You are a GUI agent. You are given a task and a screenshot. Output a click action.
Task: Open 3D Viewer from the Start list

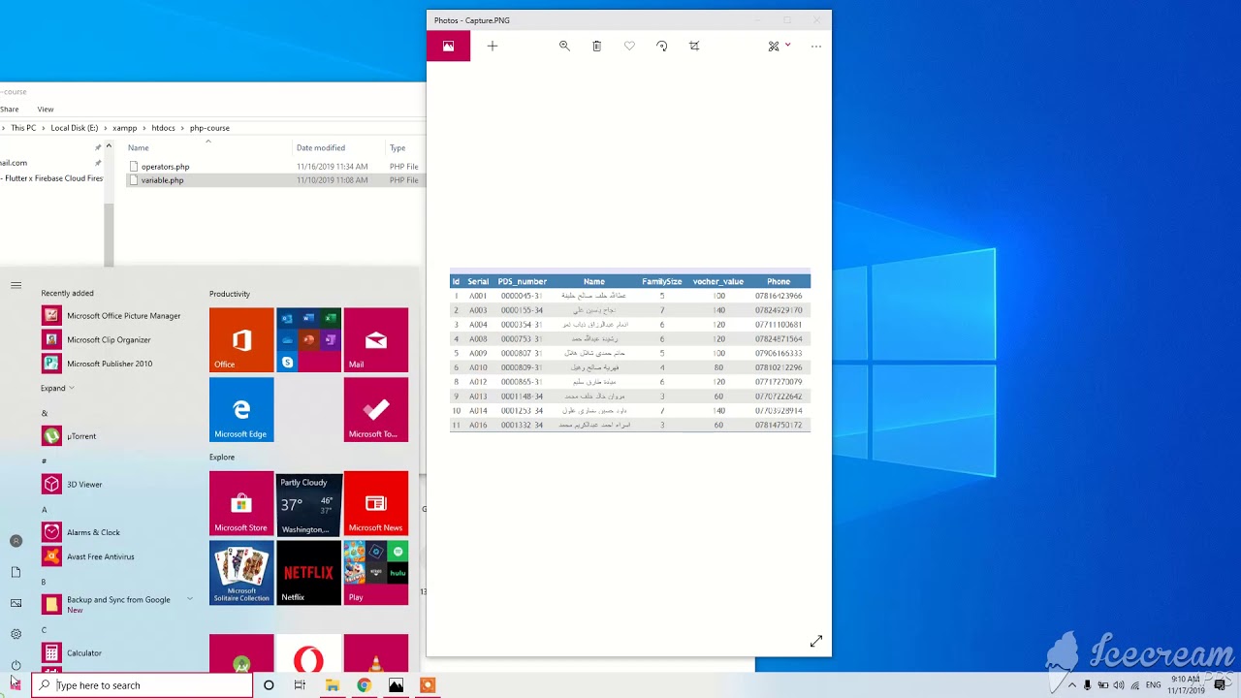click(x=73, y=484)
